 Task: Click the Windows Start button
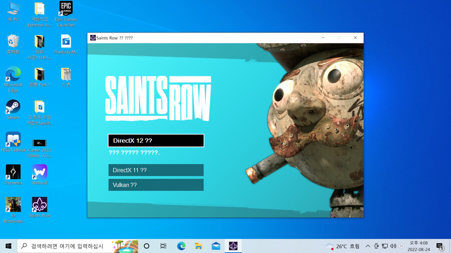[9, 246]
